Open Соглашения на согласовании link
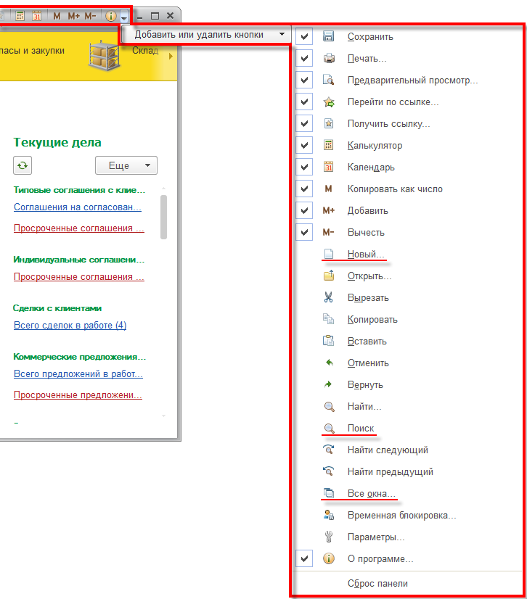The image size is (527, 599). coord(77,207)
